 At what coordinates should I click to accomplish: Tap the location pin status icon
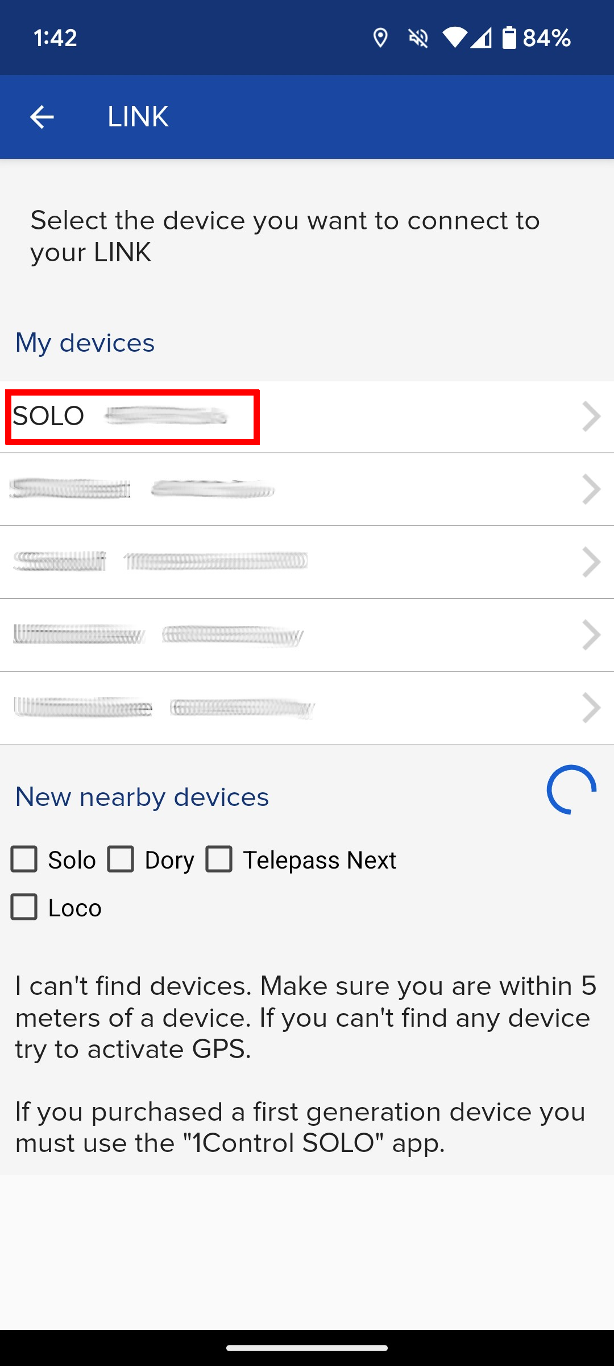(380, 38)
